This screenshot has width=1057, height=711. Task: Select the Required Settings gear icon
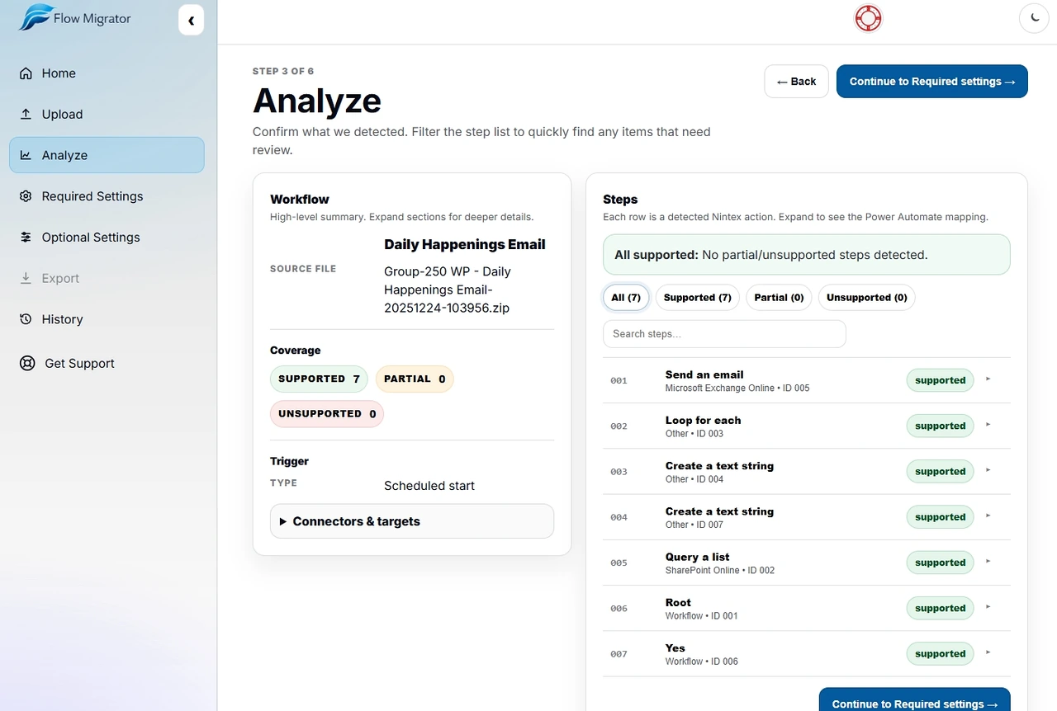point(26,196)
